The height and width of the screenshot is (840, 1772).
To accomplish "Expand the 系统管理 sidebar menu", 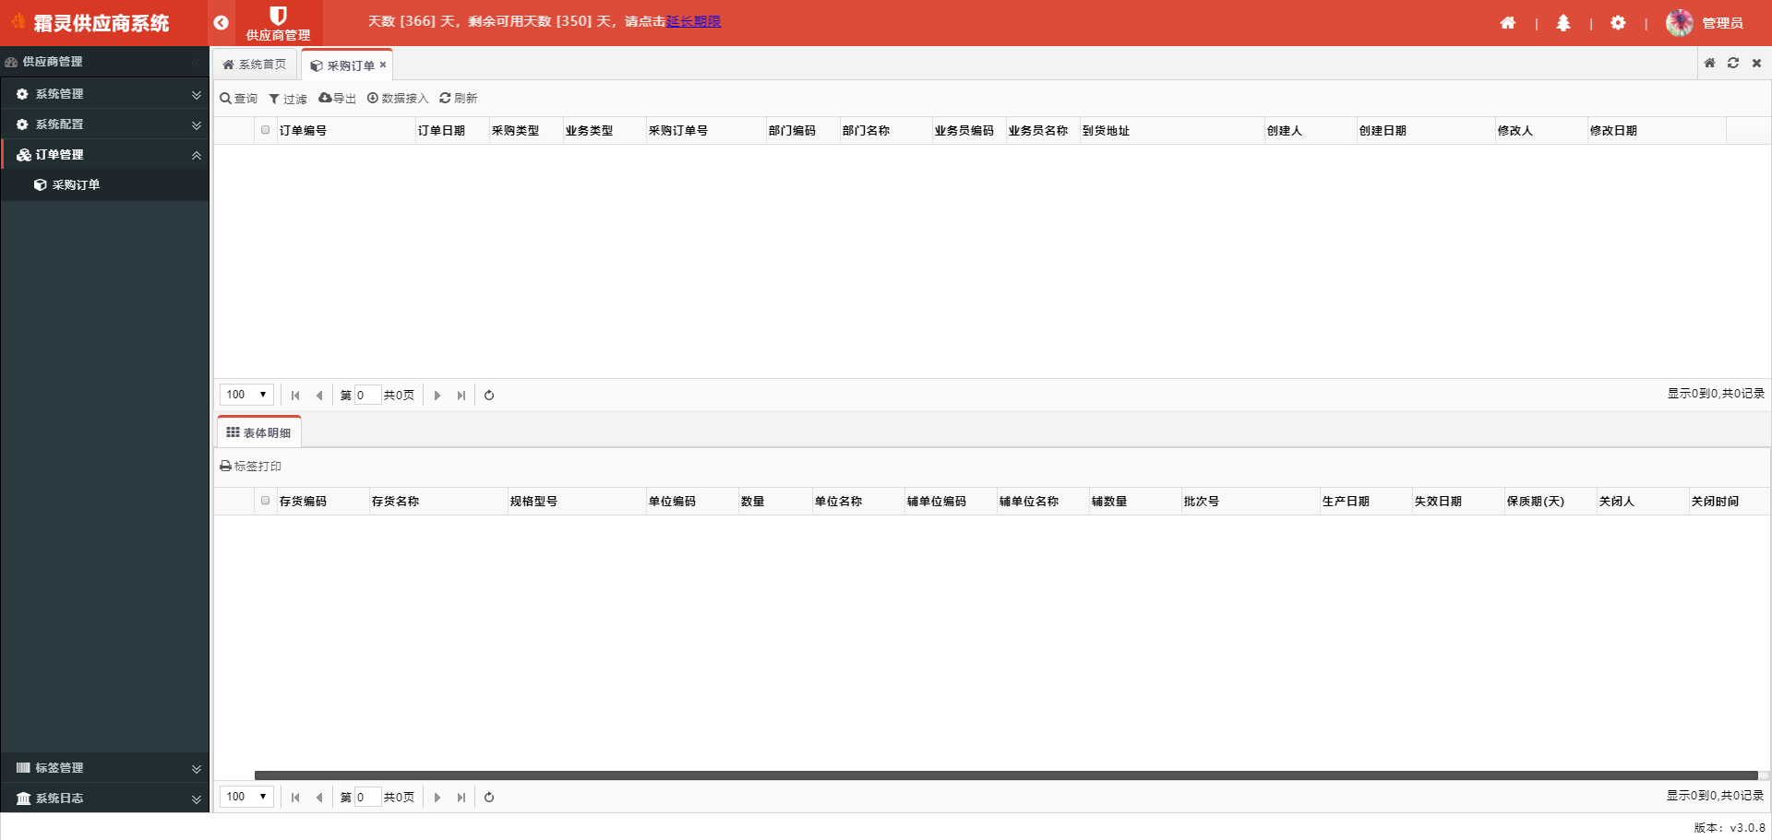I will (104, 94).
